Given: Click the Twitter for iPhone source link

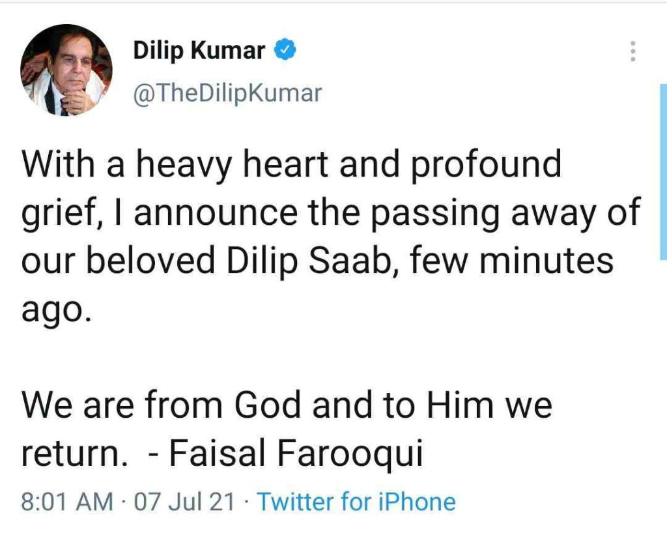Looking at the screenshot, I should [x=356, y=501].
